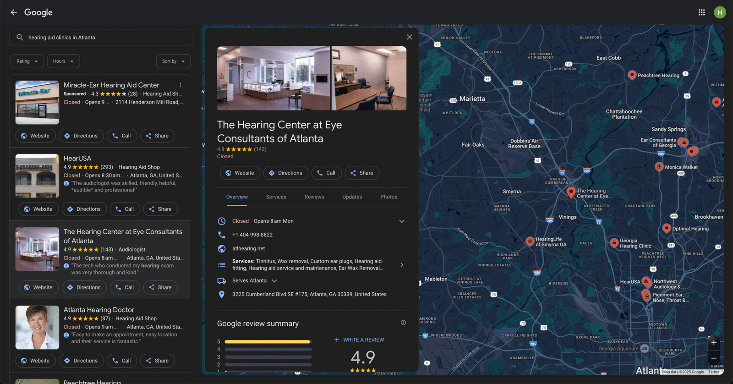The image size is (733, 384).
Task: Click the Terms link on the map
Action: [714, 372]
